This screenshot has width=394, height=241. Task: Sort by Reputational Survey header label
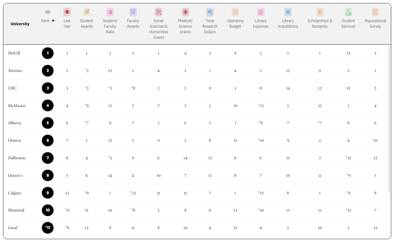coord(375,24)
